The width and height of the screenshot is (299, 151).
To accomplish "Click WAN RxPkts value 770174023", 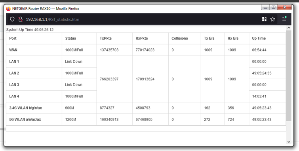I will (145, 50).
